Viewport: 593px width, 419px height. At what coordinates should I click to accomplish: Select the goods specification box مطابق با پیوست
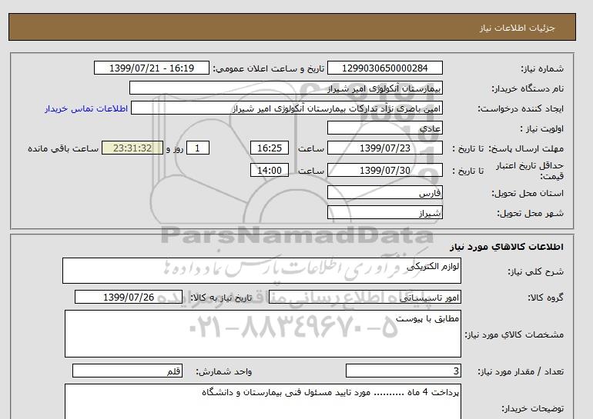pos(263,334)
